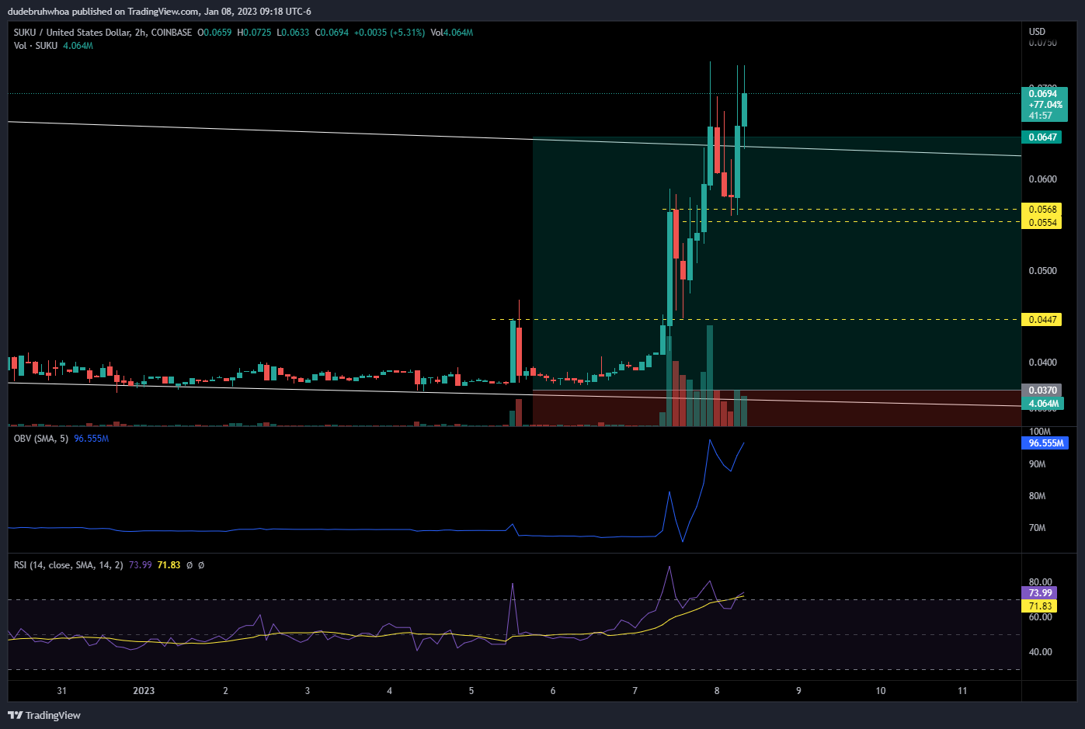Click date 5 on the time axis

pyautogui.click(x=471, y=691)
